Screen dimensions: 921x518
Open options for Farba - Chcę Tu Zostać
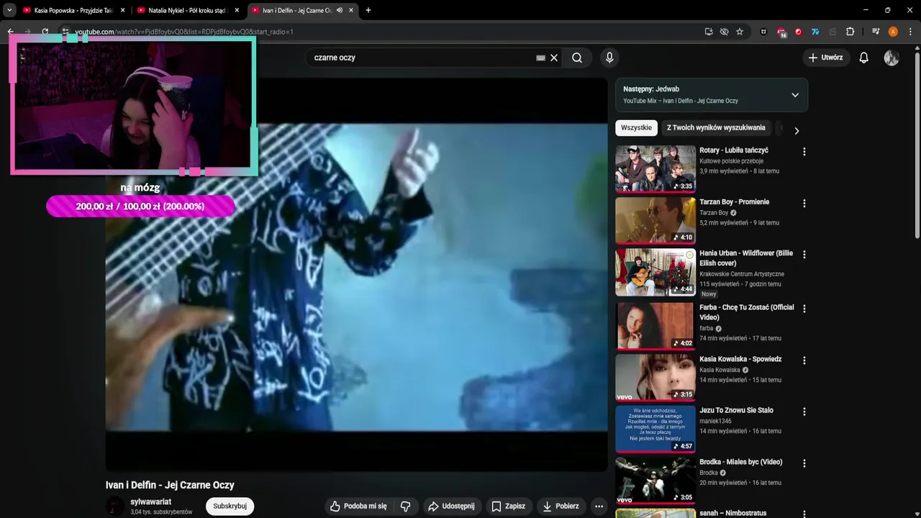(804, 309)
